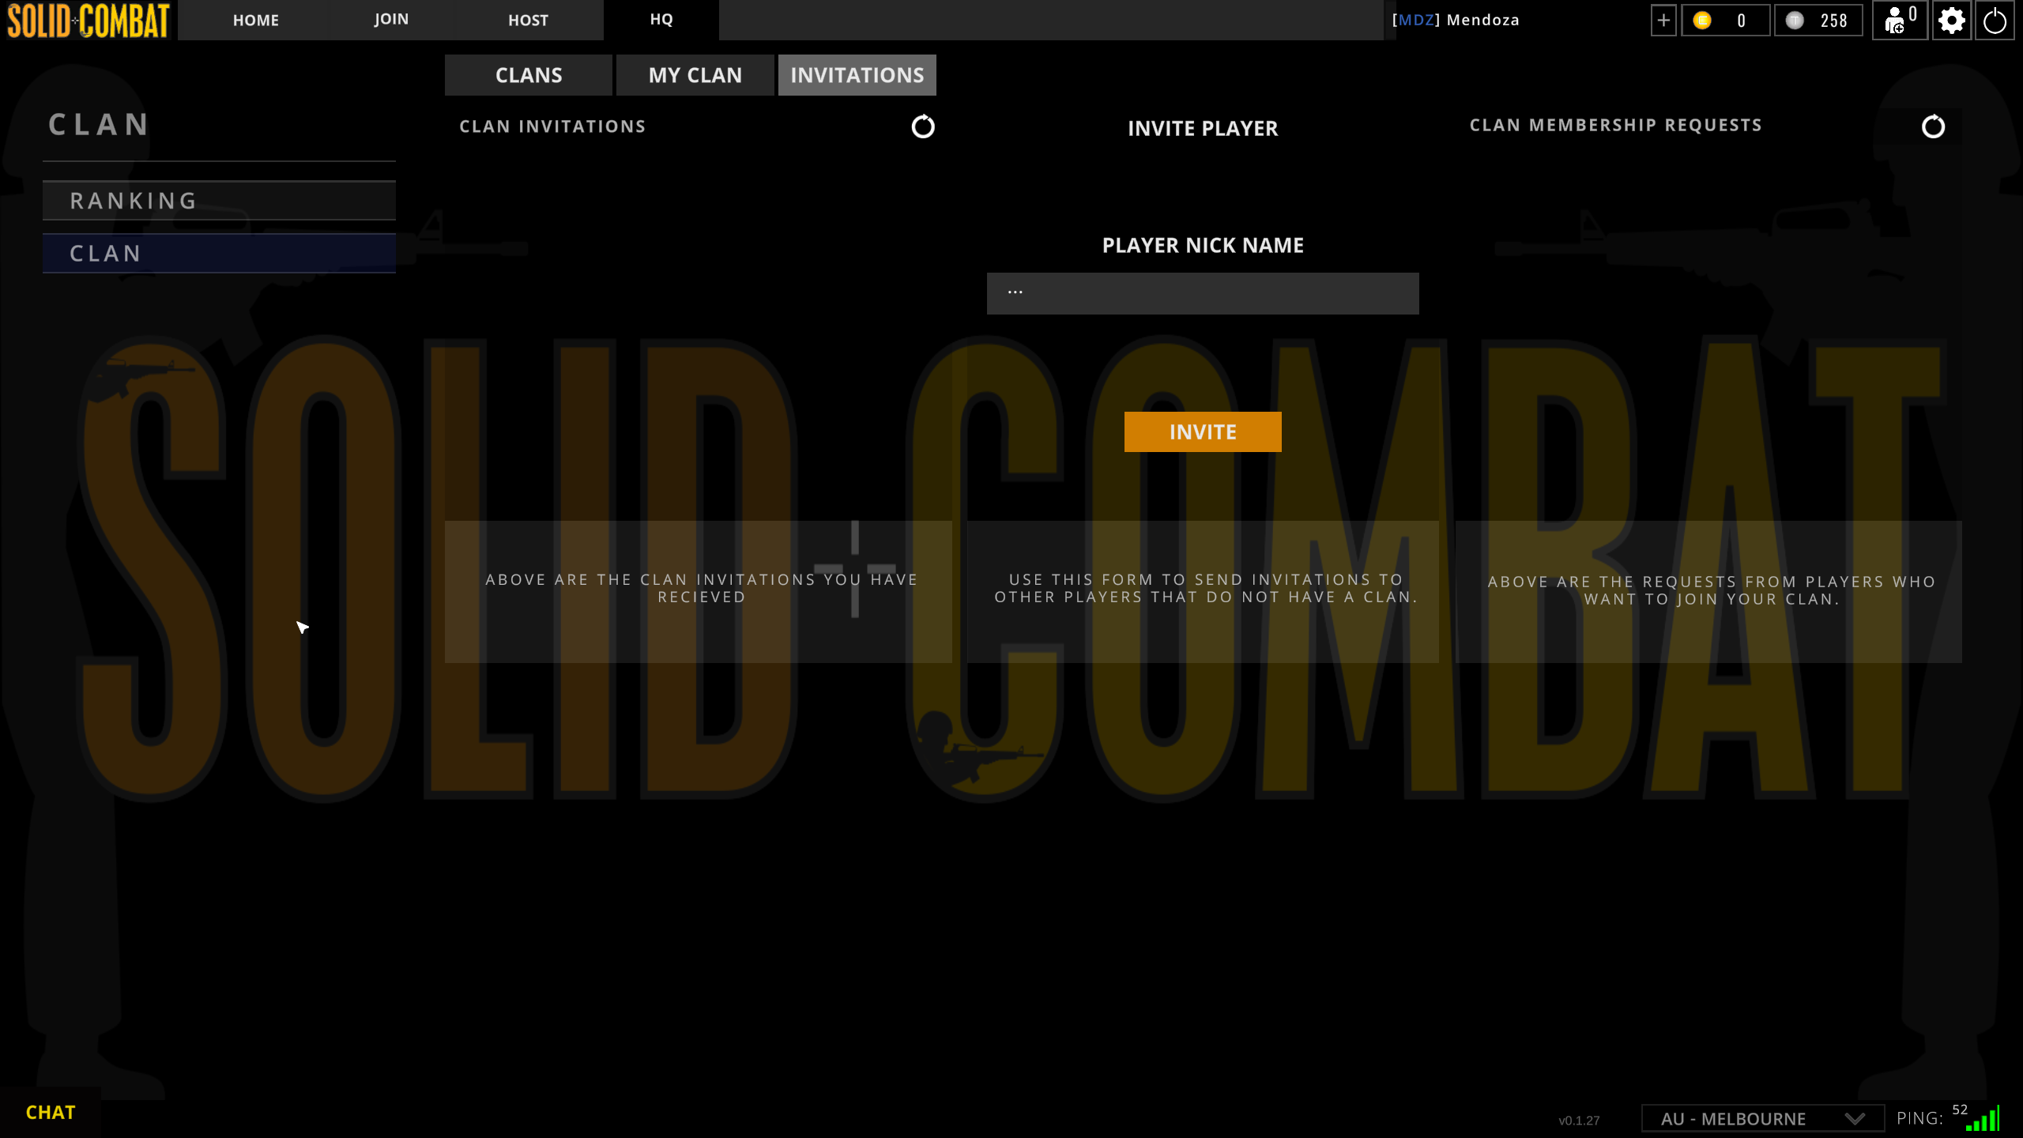Click the refresh/sync icon next to Clan Membership Requests
Screen dimensions: 2023x1138
(1933, 126)
